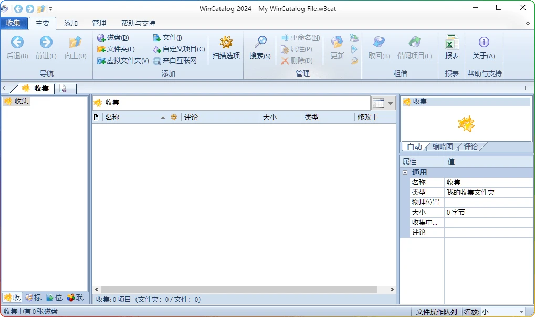This screenshot has width=535, height=317.
Task: Select the 自动 preview tab
Action: click(414, 147)
